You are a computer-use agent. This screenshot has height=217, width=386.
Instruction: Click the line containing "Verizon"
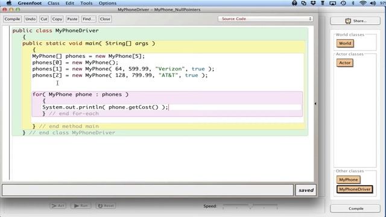click(123, 69)
